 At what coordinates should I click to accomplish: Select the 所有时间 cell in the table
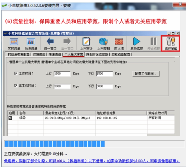[161, 118]
